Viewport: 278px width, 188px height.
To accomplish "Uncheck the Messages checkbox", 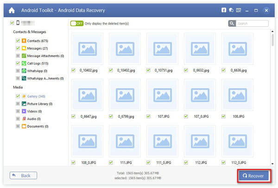I will pos(18,48).
